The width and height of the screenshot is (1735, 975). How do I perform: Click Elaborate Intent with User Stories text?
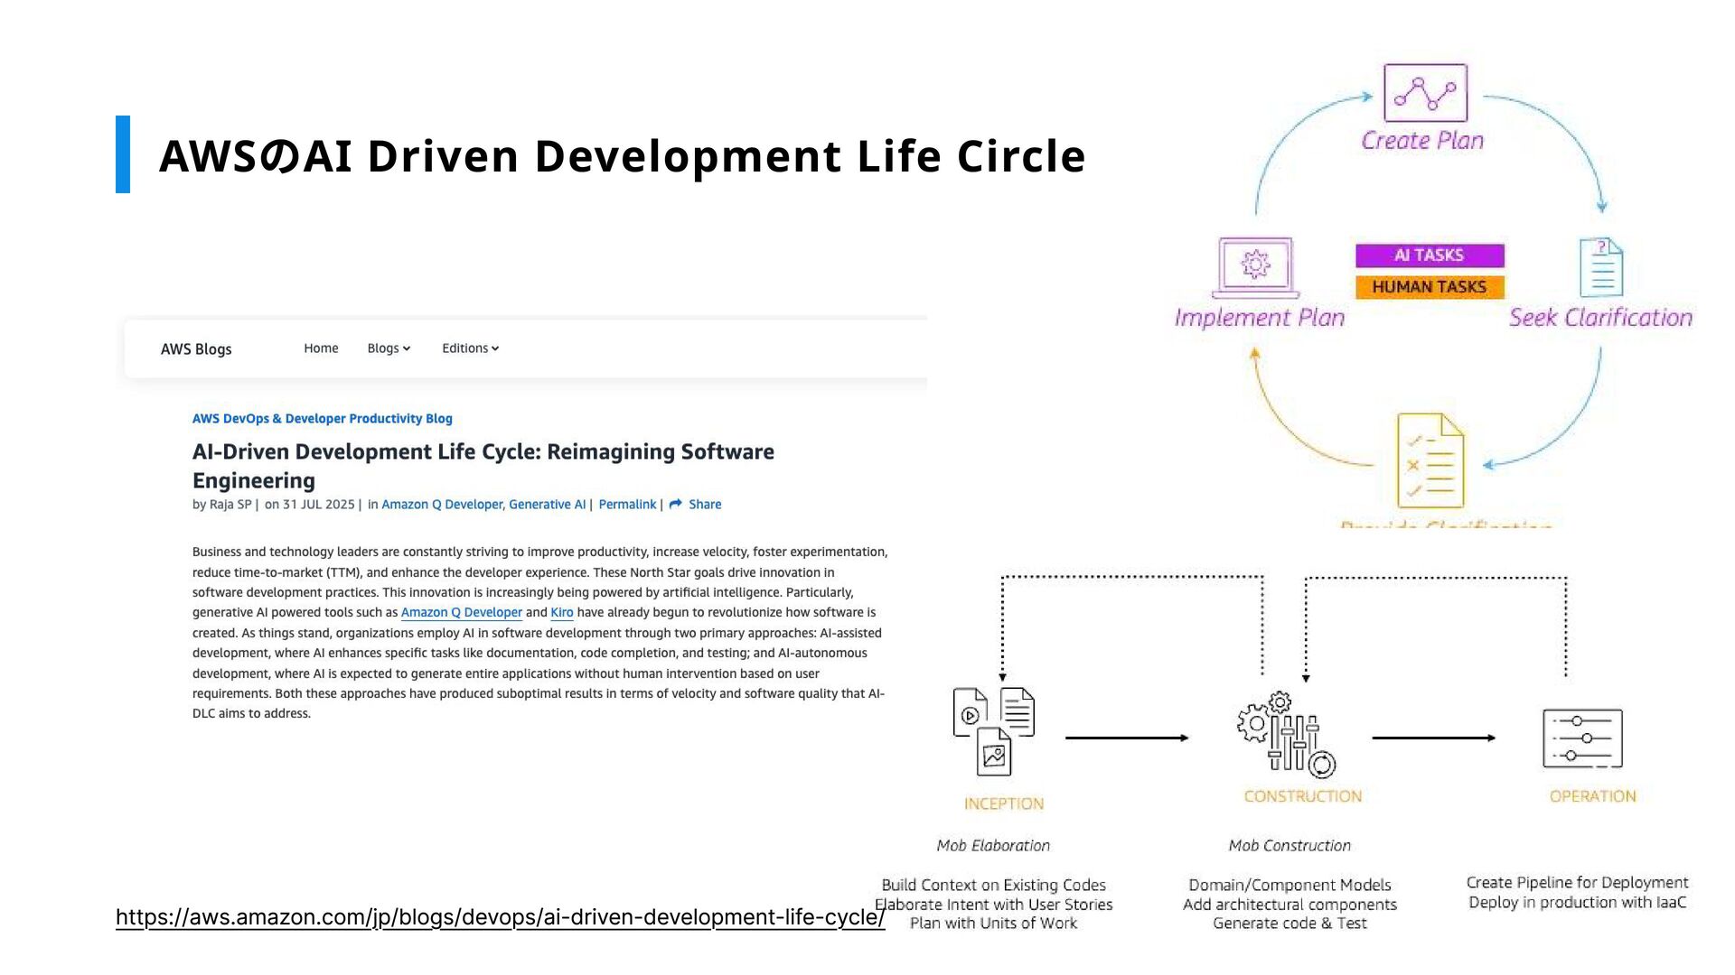click(993, 905)
